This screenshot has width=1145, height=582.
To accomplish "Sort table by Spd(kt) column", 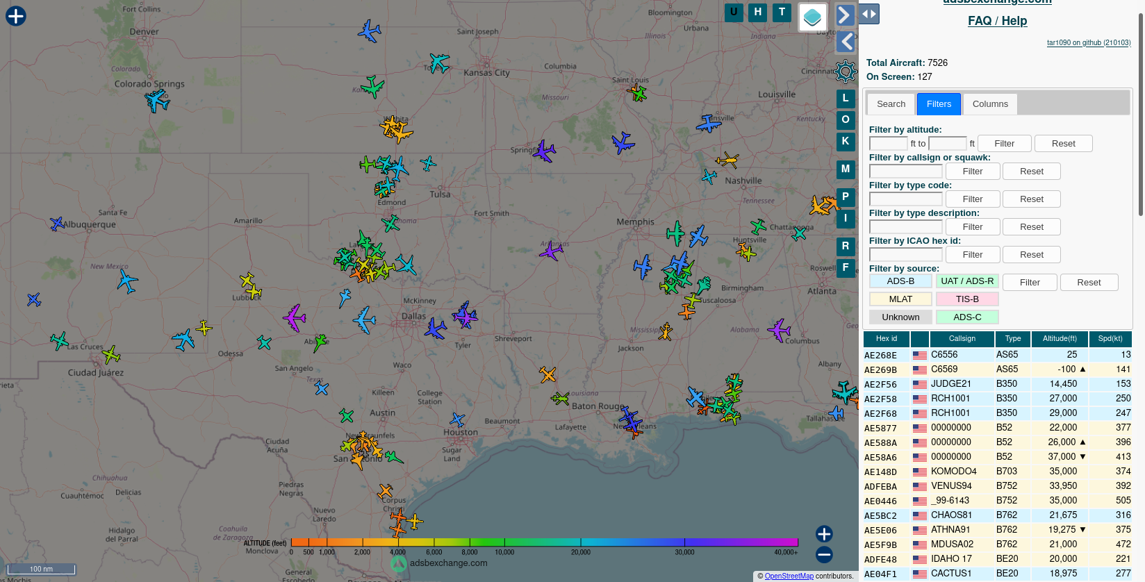I will tap(1110, 339).
